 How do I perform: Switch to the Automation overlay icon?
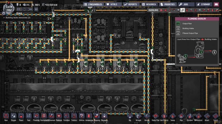(x=212, y=10)
